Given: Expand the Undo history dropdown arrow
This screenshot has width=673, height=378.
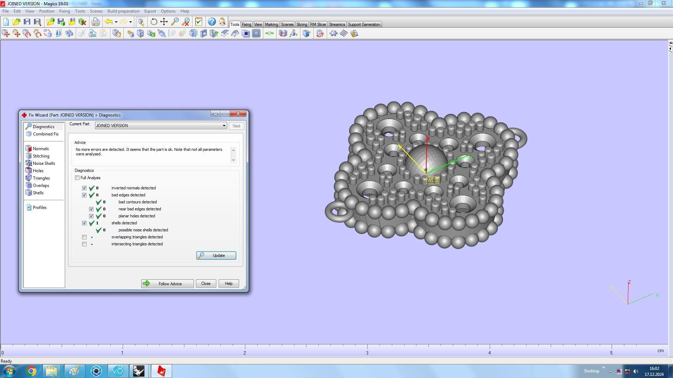Looking at the screenshot, I should 116,22.
